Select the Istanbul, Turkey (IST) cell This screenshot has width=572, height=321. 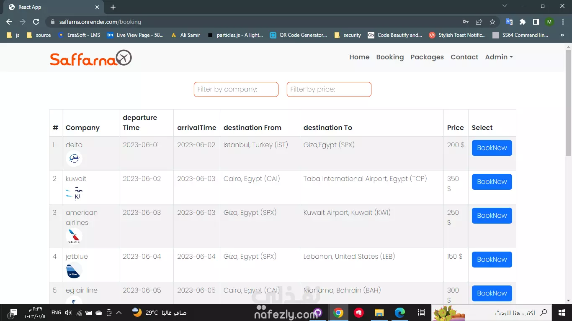260,153
